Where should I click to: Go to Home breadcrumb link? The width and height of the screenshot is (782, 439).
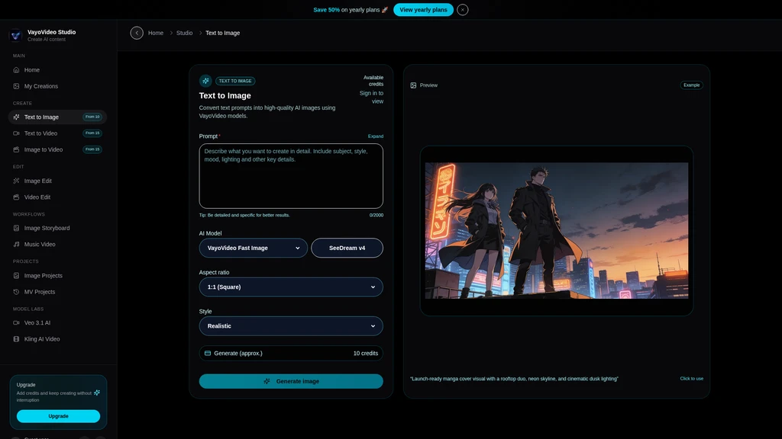click(x=156, y=33)
